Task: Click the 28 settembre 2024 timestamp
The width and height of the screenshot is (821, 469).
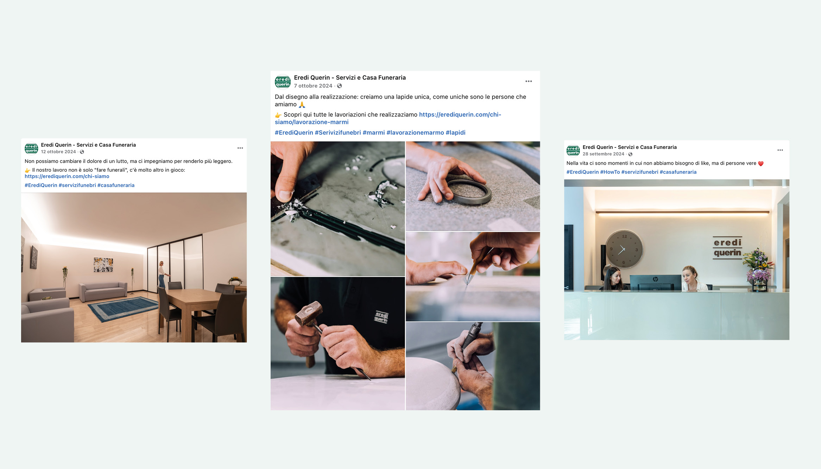Action: (603, 154)
